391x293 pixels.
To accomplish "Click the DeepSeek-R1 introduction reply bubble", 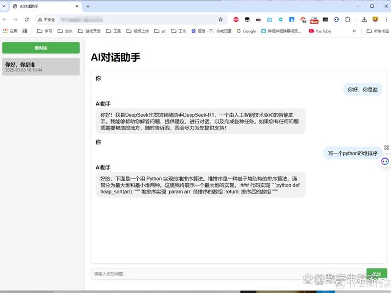I will (200, 121).
